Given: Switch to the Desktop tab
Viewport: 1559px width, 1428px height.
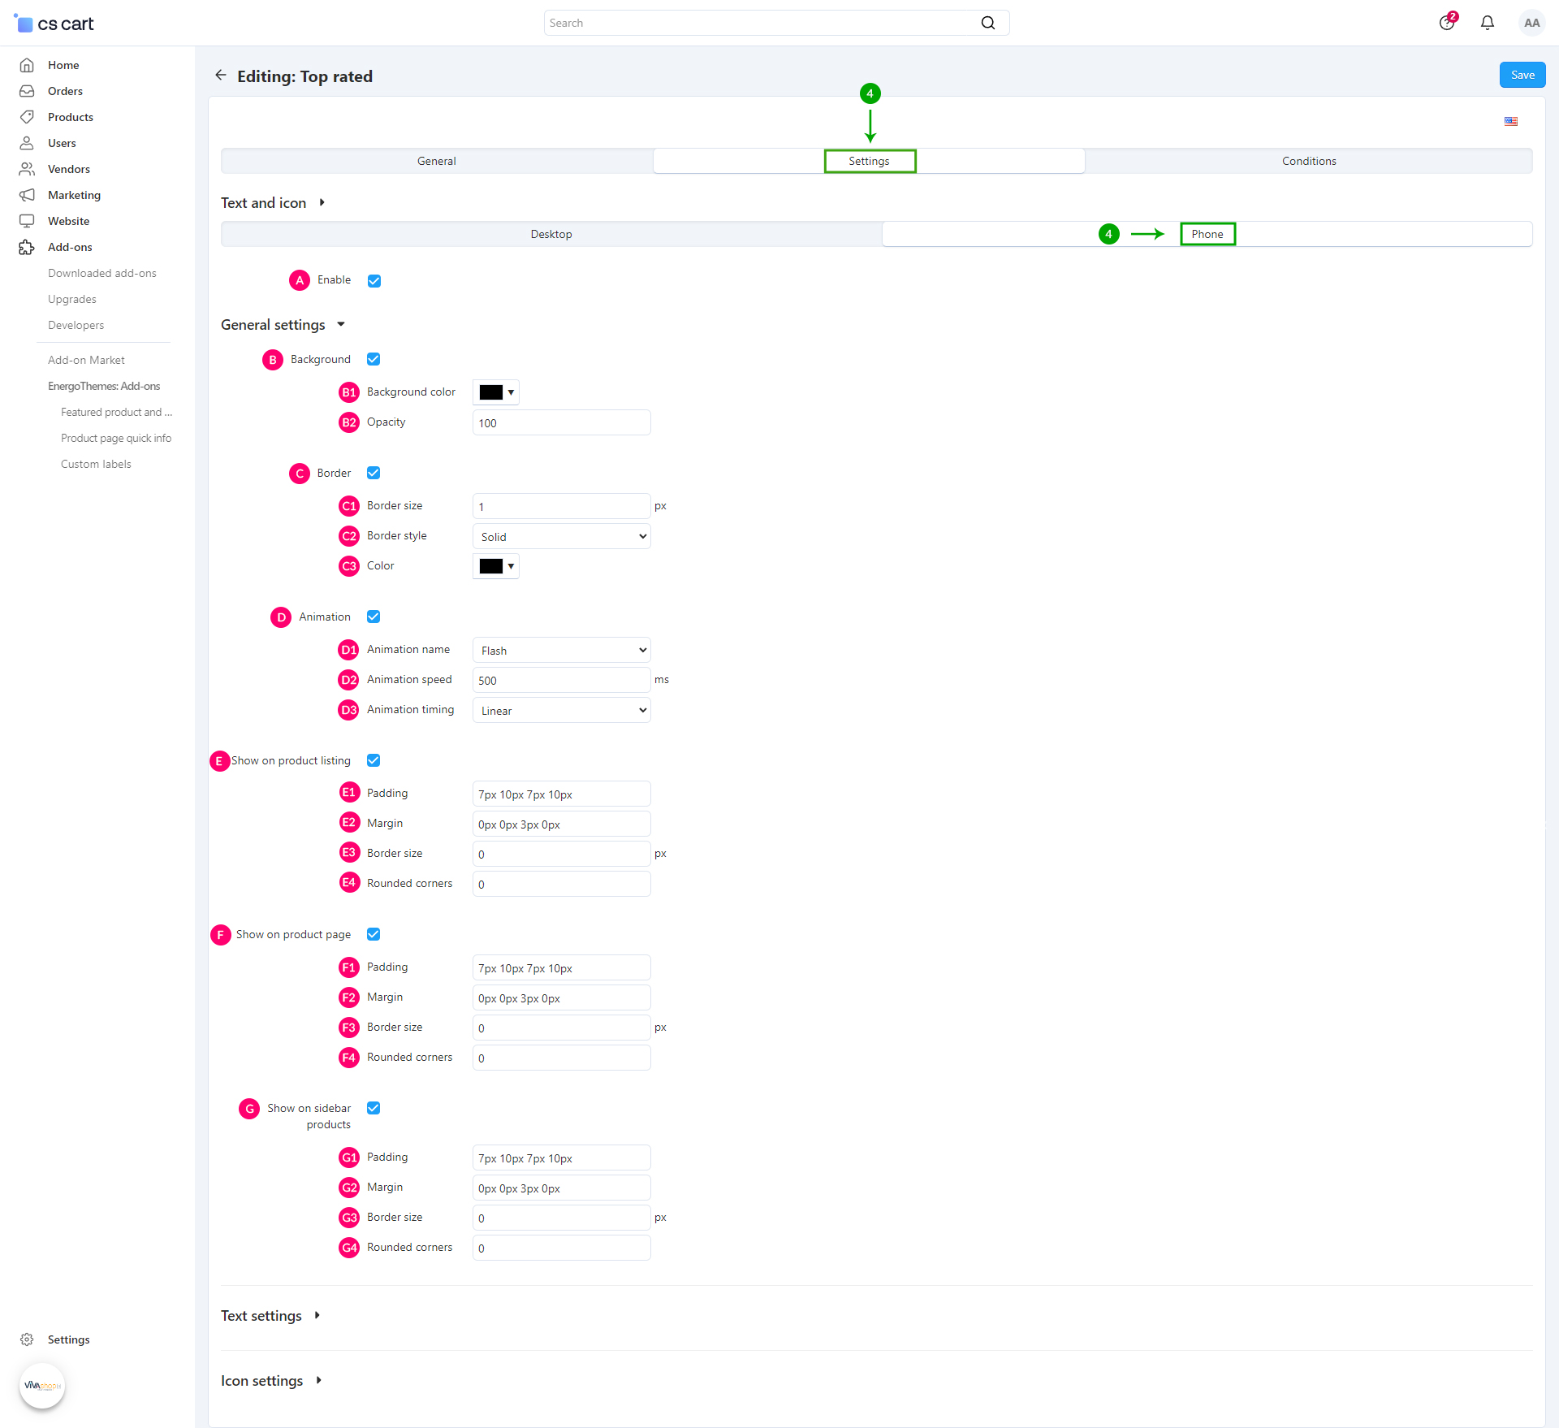Looking at the screenshot, I should point(551,234).
